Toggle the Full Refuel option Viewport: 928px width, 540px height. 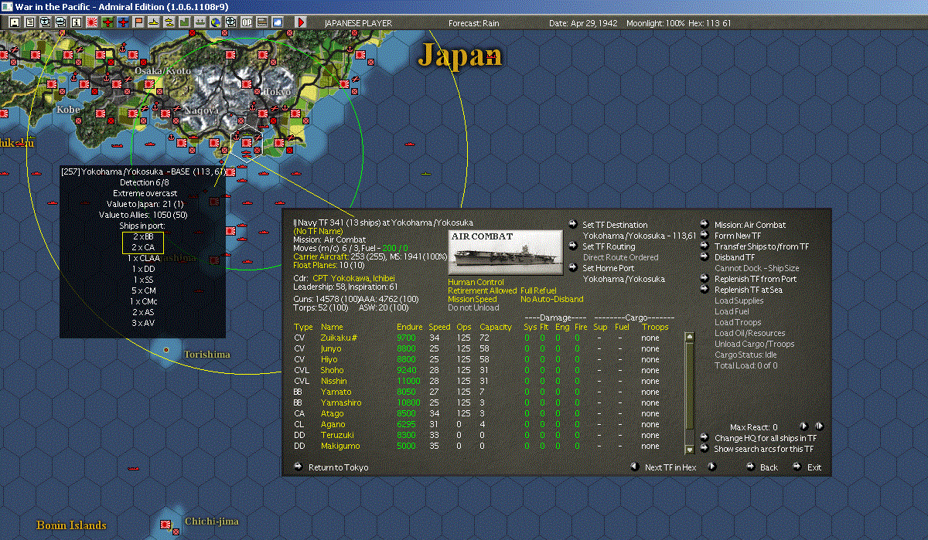point(539,290)
